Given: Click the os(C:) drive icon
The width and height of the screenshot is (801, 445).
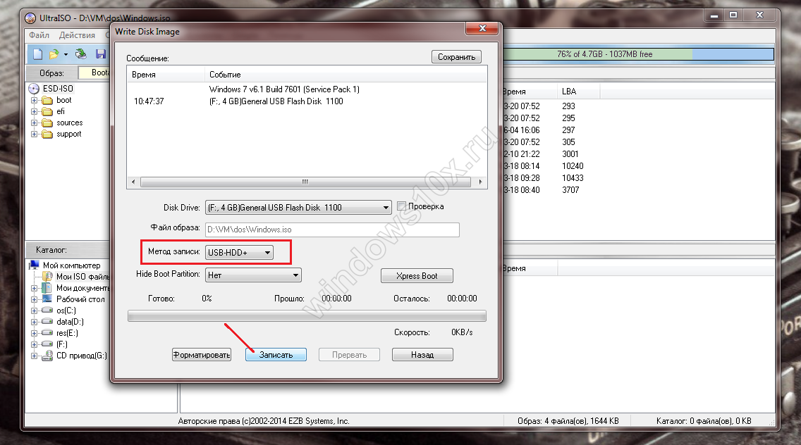Looking at the screenshot, I should click(x=47, y=310).
